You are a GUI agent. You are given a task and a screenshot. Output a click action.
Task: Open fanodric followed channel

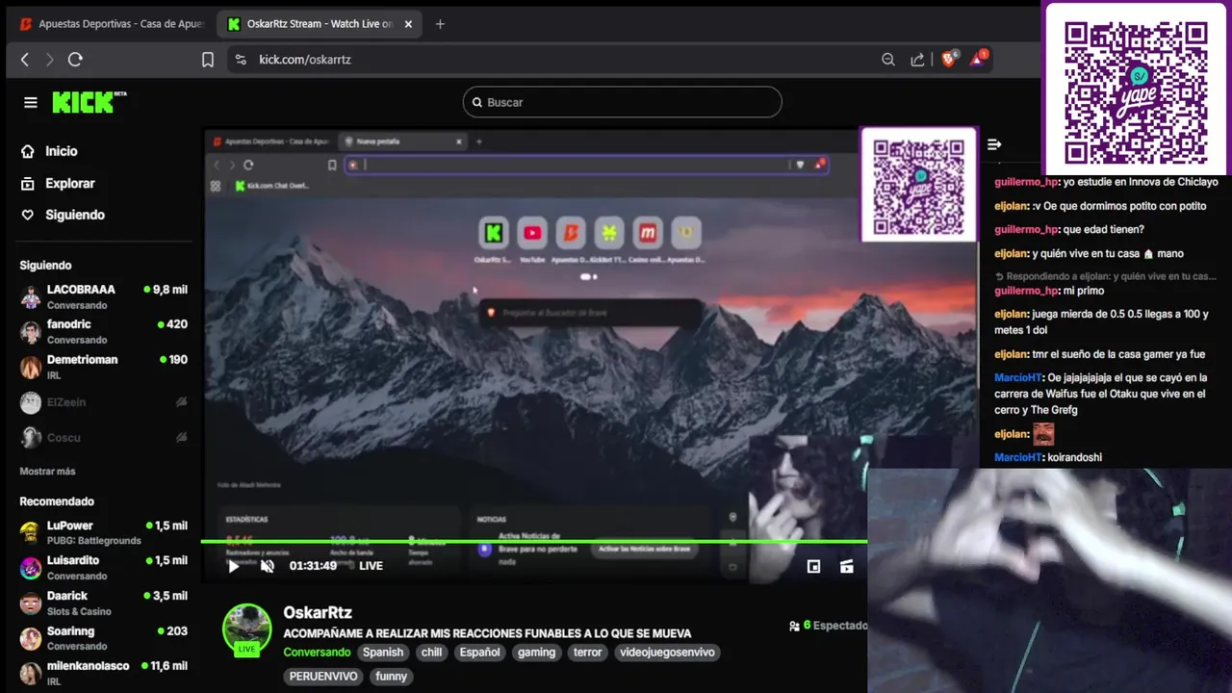tap(104, 331)
